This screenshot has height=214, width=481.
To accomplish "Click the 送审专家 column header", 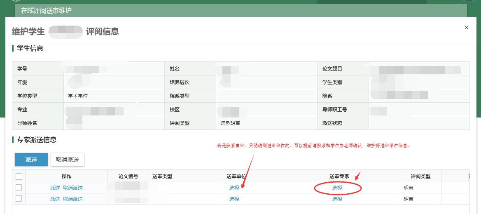I will (339, 176).
